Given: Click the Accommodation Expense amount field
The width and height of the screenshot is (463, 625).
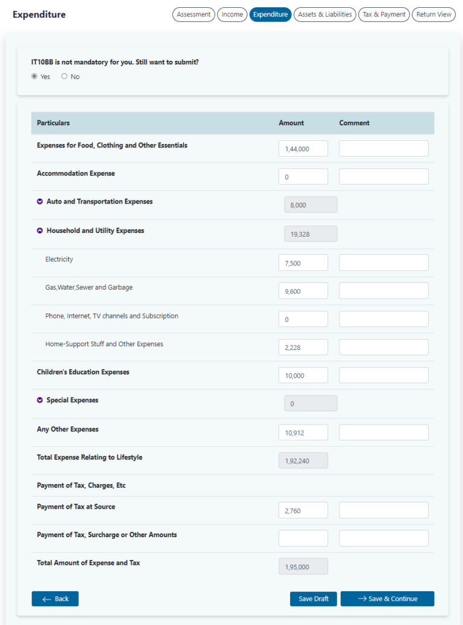Looking at the screenshot, I should pos(303,176).
